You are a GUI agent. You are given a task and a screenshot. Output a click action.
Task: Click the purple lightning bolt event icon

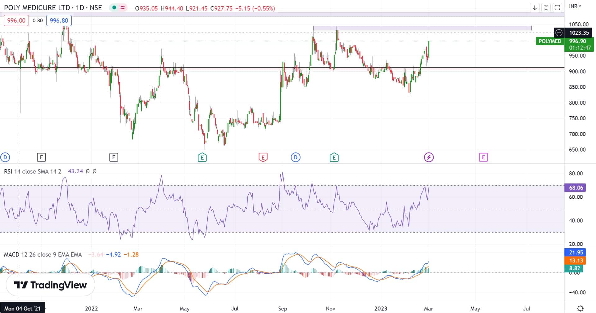[429, 157]
